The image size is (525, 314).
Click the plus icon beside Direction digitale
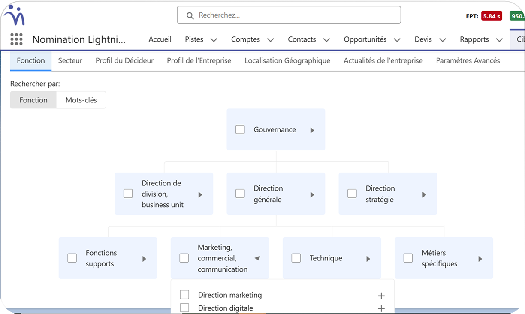click(381, 308)
